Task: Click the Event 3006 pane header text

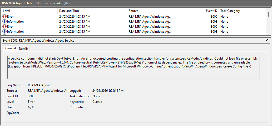Action: 38,41
